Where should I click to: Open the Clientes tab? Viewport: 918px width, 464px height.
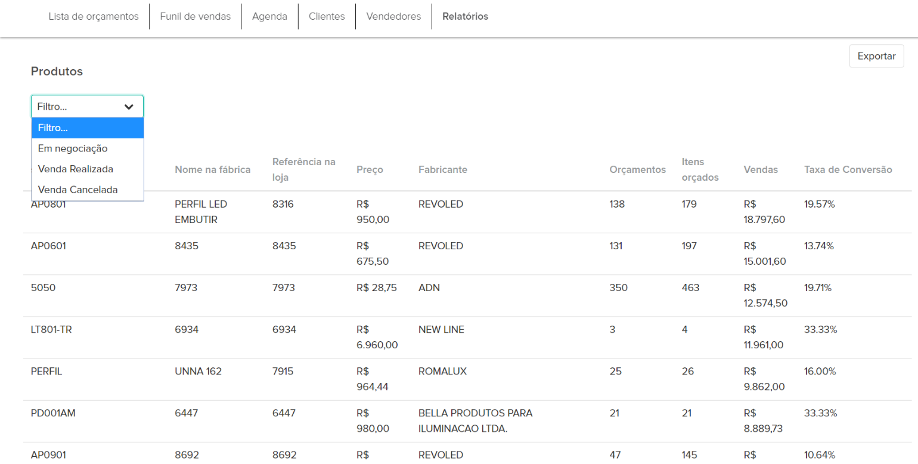pyautogui.click(x=327, y=16)
